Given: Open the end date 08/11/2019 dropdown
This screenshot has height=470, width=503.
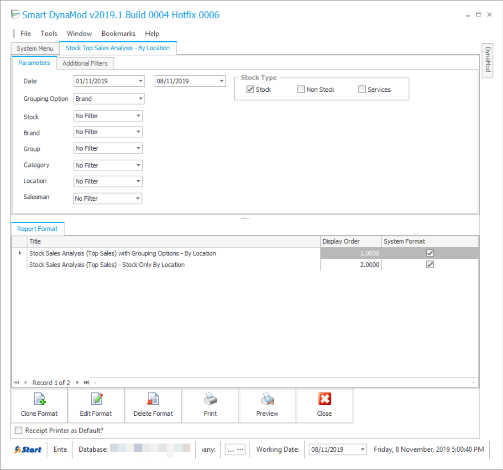Looking at the screenshot, I should [x=221, y=81].
